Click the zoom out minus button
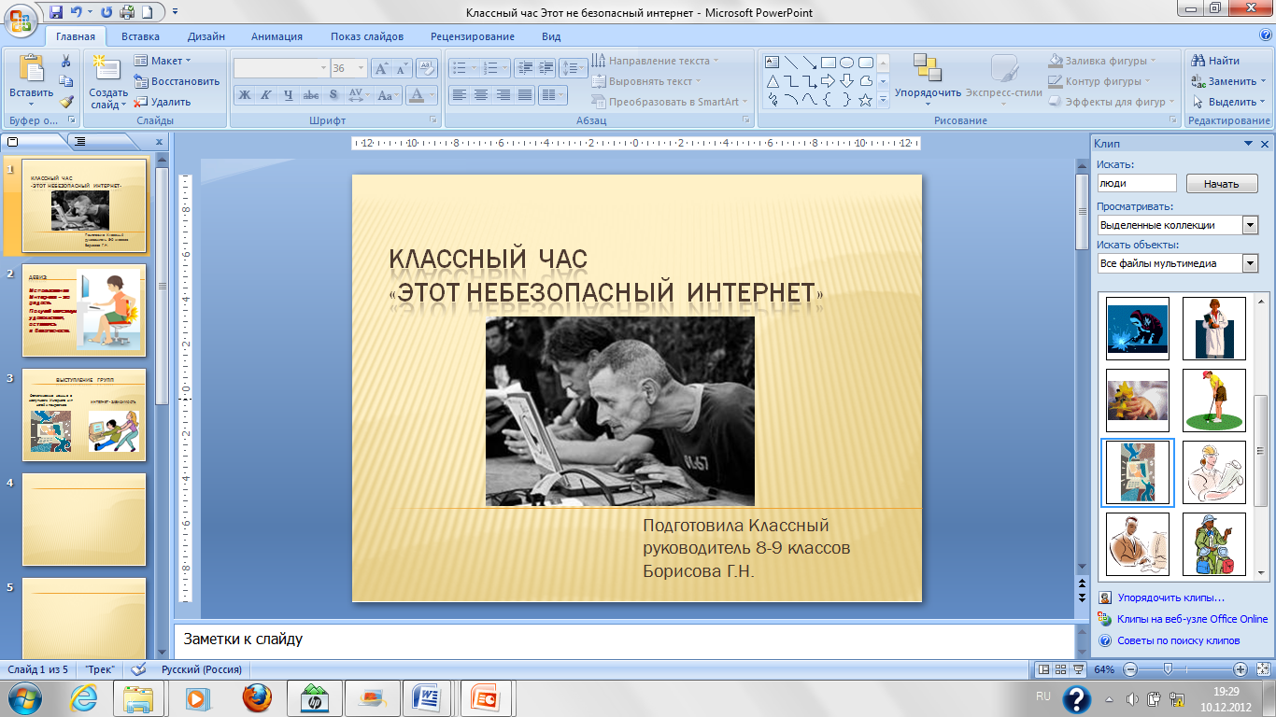The image size is (1276, 717). click(1130, 669)
